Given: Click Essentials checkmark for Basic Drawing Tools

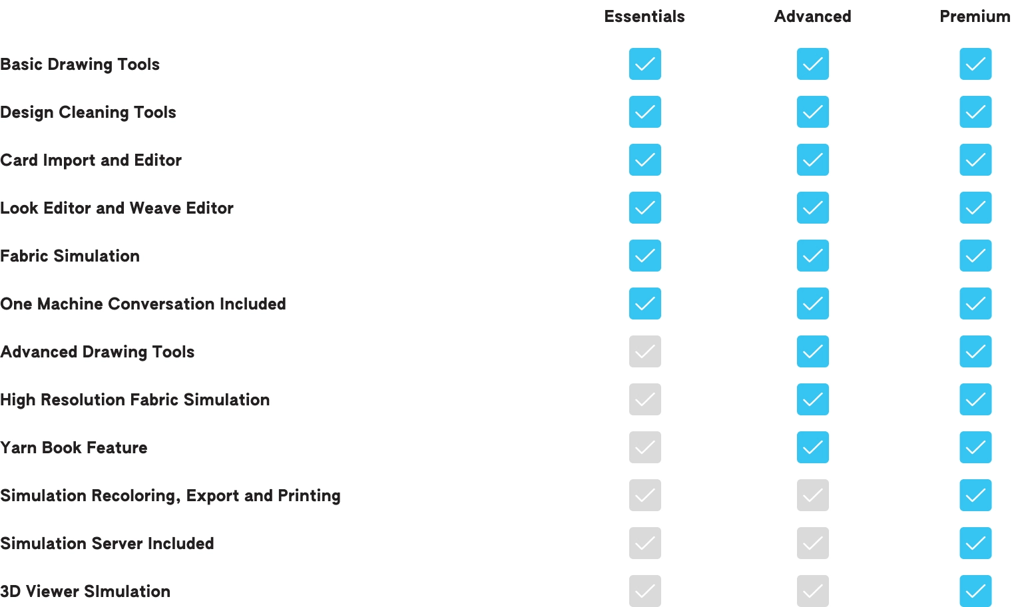Looking at the screenshot, I should (645, 64).
